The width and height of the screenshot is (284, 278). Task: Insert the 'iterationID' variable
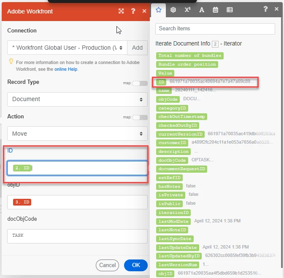point(173,213)
